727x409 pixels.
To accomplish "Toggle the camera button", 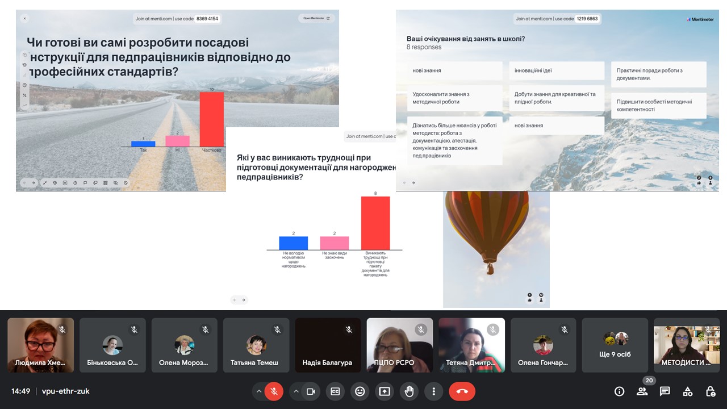I will (x=311, y=391).
